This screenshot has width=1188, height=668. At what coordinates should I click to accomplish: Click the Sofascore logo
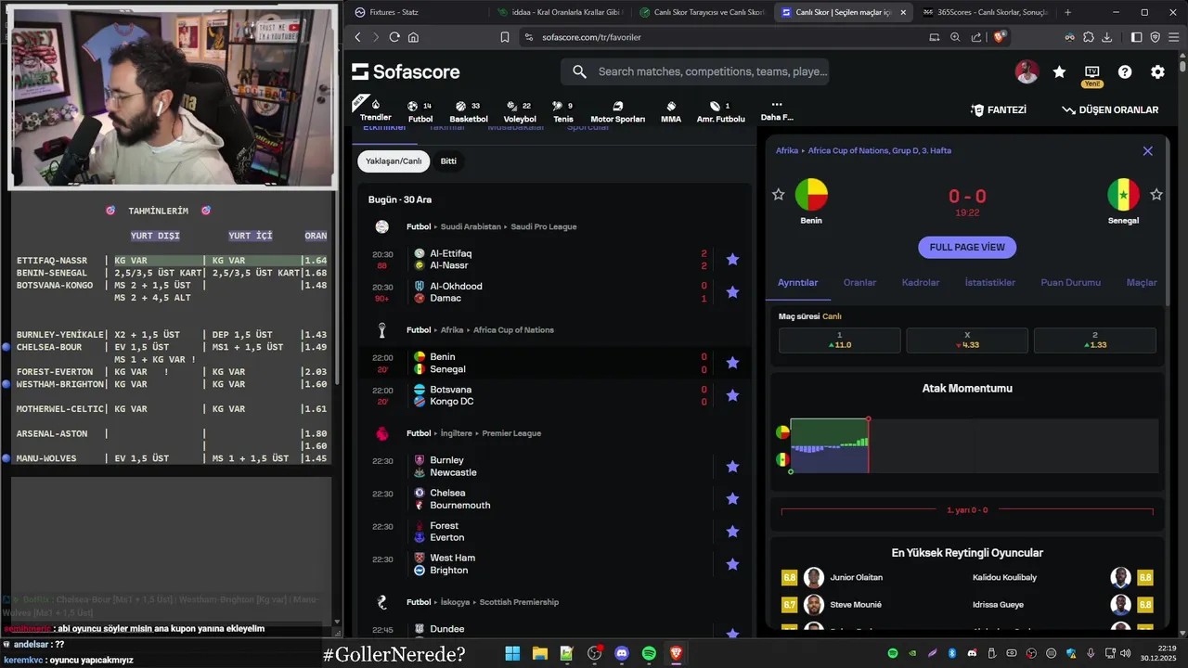(x=406, y=71)
